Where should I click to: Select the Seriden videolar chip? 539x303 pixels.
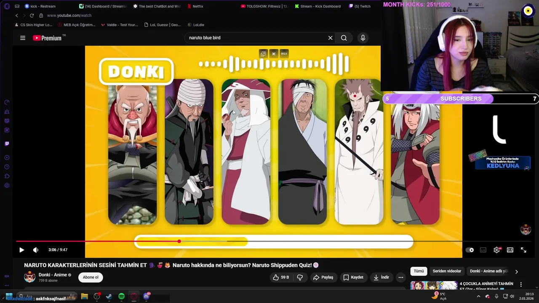point(447,271)
